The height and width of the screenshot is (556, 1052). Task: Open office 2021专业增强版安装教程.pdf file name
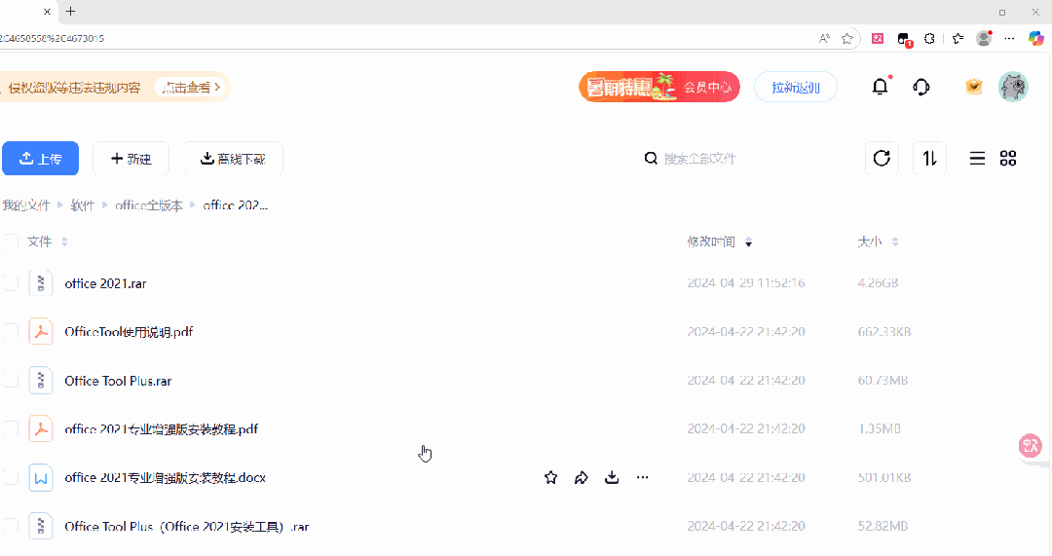(x=161, y=428)
